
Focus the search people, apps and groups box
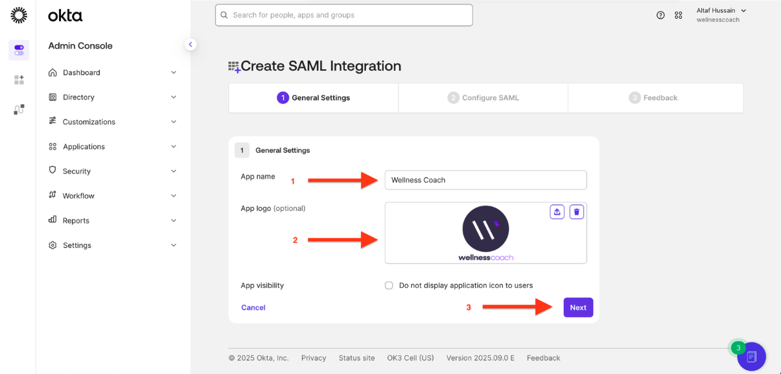click(344, 15)
